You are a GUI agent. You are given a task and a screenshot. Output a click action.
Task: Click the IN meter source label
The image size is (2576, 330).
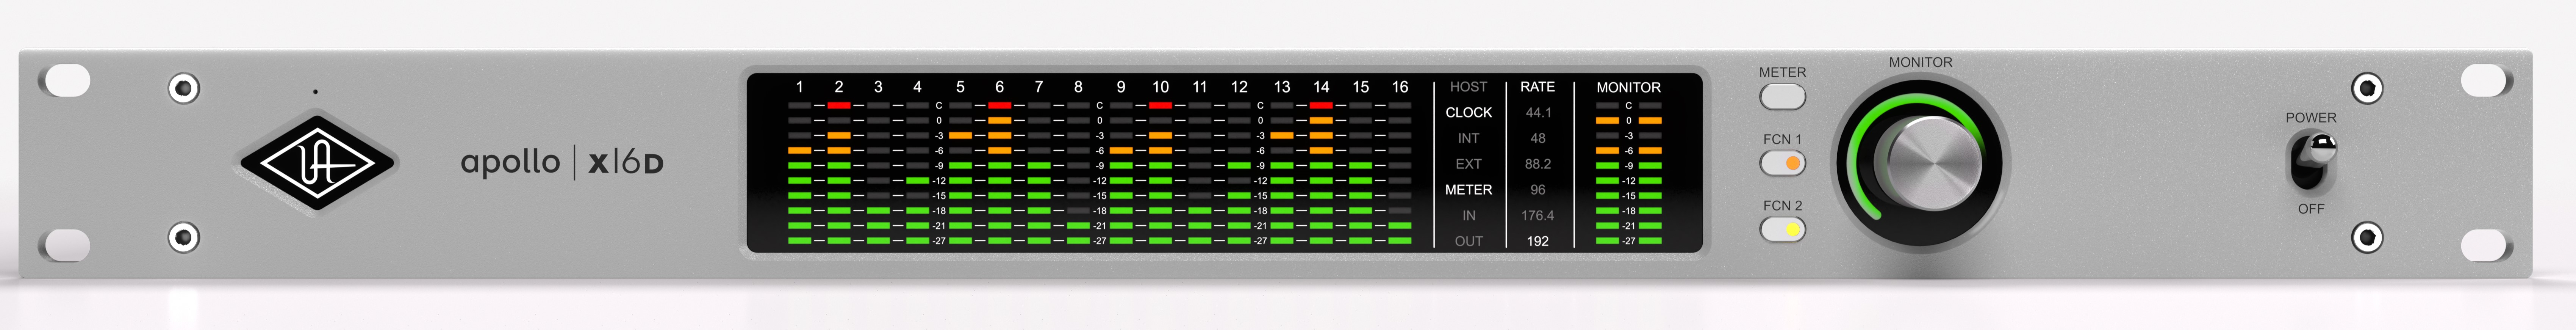tap(1468, 216)
